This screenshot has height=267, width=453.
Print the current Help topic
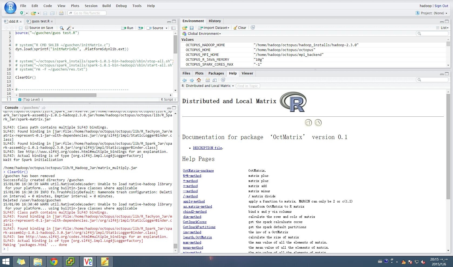(207, 80)
